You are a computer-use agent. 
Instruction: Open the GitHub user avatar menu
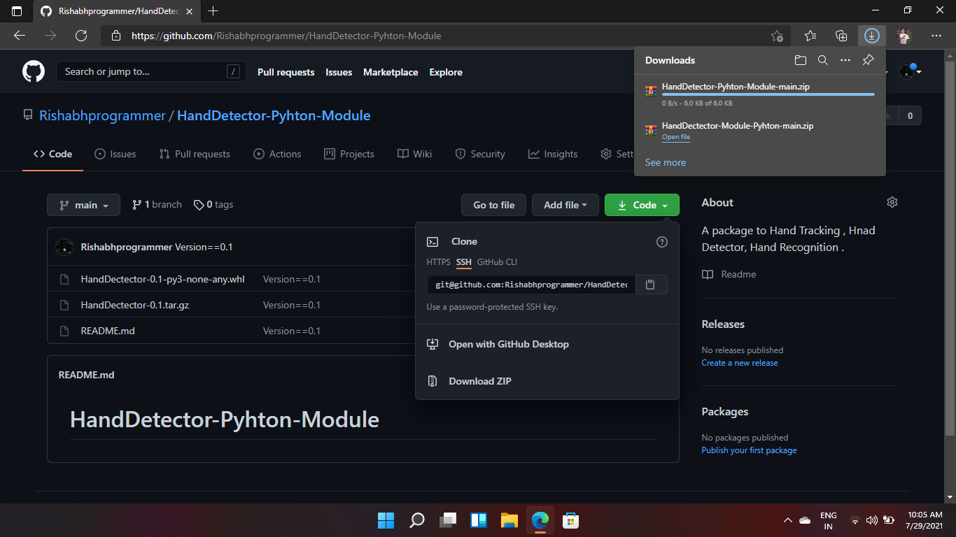click(910, 71)
